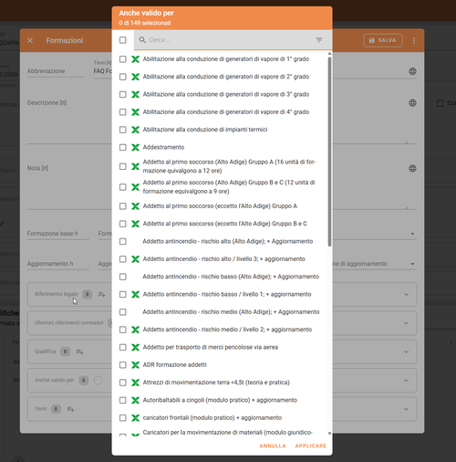Click the globe icon next to Descrizione field
456x462 pixels.
tap(412, 103)
